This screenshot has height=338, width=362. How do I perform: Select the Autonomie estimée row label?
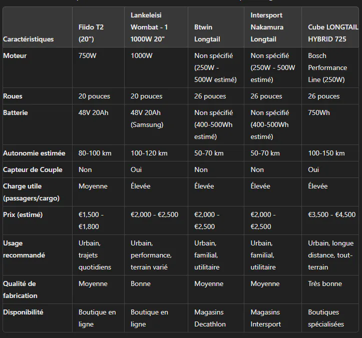coord(34,153)
